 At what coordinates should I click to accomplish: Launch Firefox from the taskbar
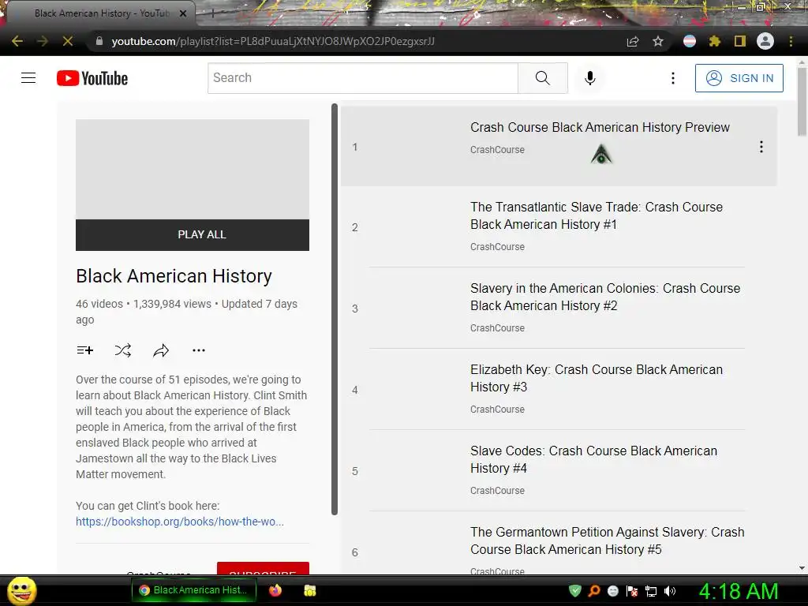[x=275, y=590]
